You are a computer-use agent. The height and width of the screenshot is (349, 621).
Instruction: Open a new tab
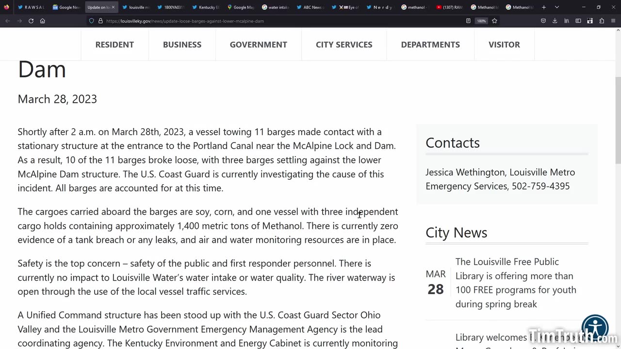pos(544,7)
